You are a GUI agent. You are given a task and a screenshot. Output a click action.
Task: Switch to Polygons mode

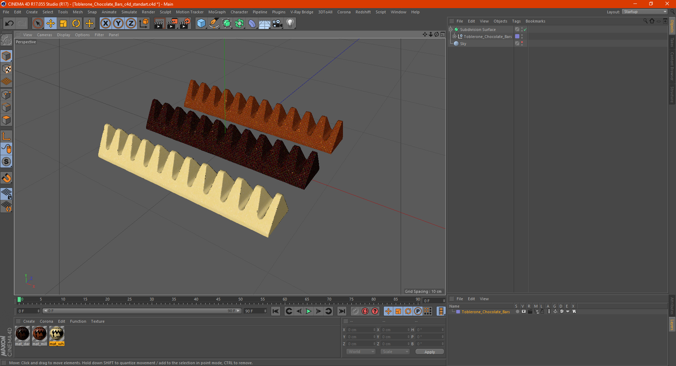tap(6, 120)
